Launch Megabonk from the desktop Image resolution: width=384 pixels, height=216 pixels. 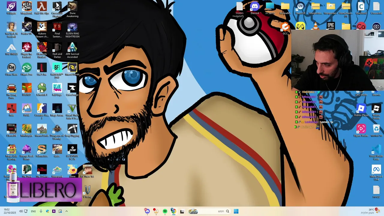coord(27,8)
